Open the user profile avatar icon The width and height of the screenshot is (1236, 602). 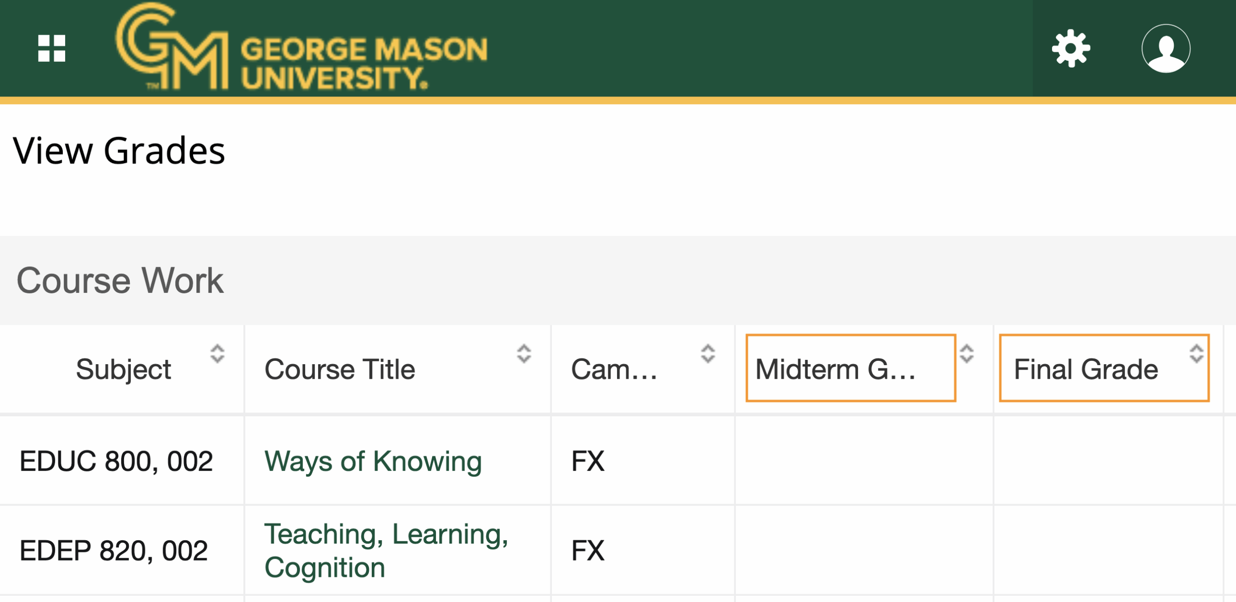1166,48
